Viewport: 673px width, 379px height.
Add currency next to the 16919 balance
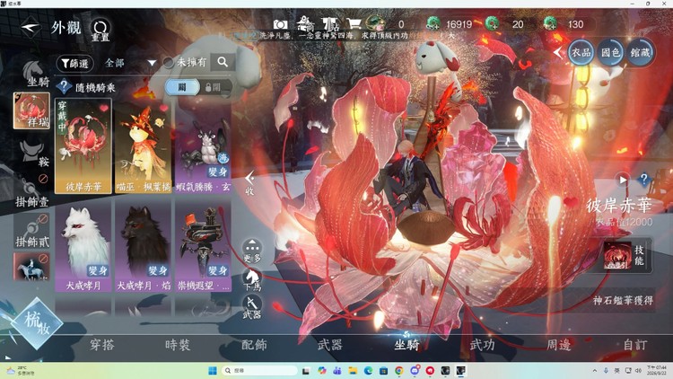pyautogui.click(x=433, y=24)
